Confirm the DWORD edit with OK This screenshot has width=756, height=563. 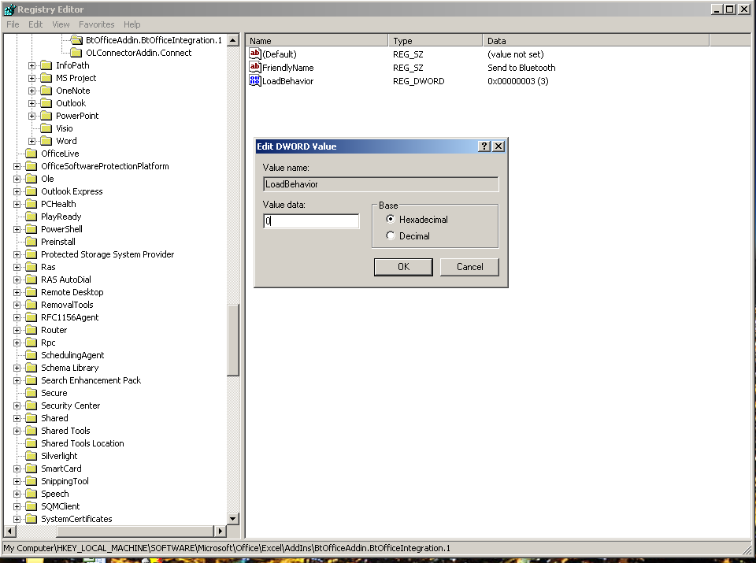pos(403,267)
